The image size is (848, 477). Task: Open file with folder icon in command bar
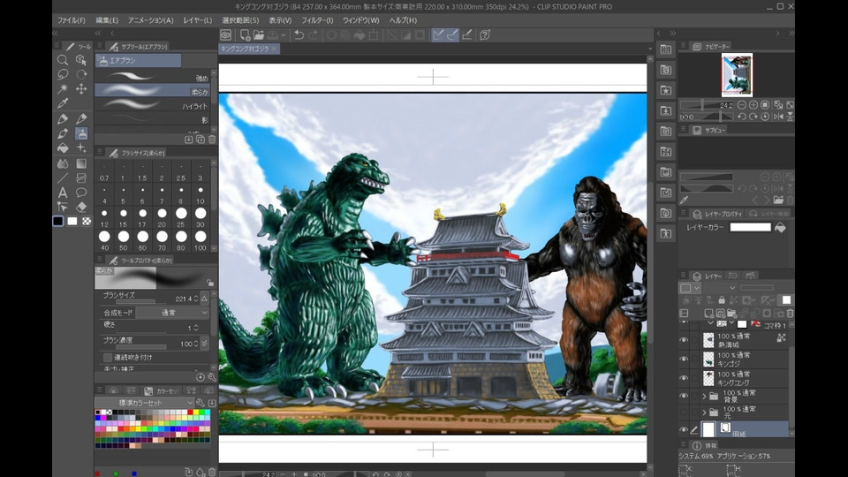point(259,35)
